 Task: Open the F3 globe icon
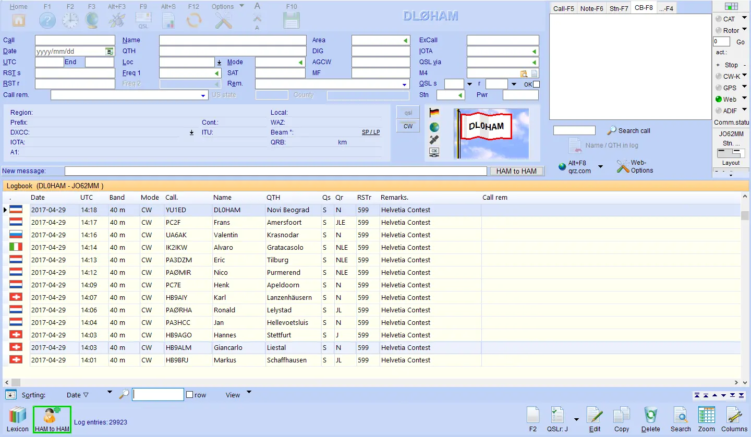tap(92, 20)
